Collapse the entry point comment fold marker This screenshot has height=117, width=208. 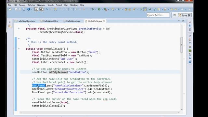(19, 38)
